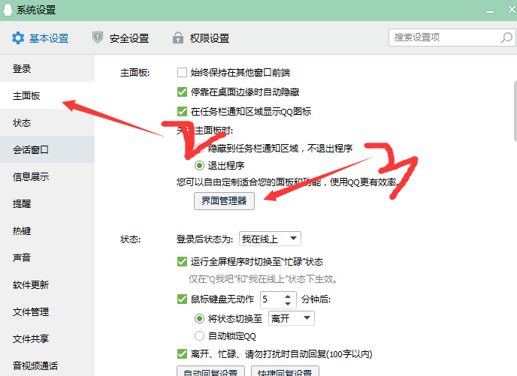Select the 自动锁定QQ radio option
The width and height of the screenshot is (517, 376).
pos(199,335)
